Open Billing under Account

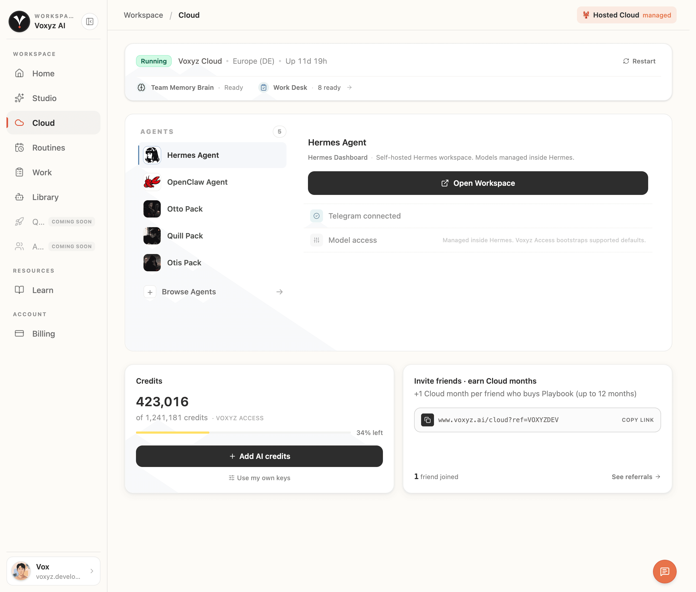pyautogui.click(x=53, y=334)
